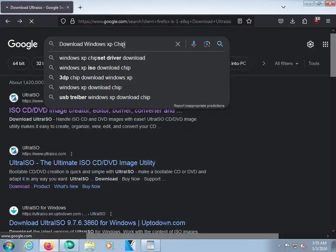Submit search with the magnifier button
336x252 pixels.
pos(220,44)
